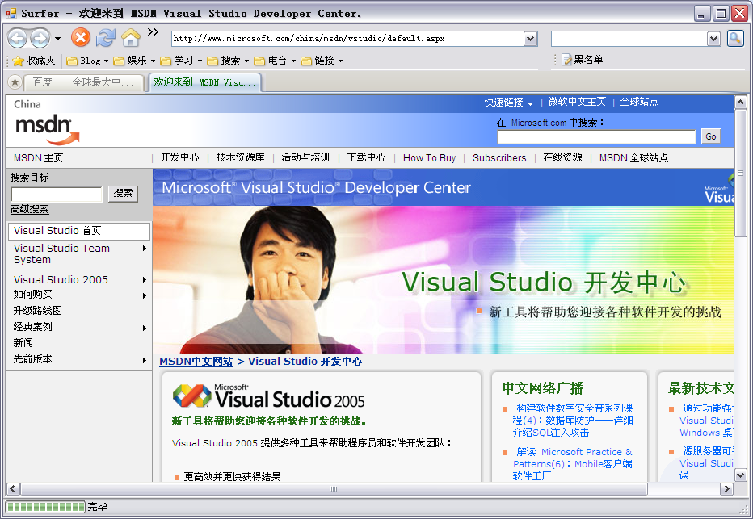Click the msdn logo
The height and width of the screenshot is (519, 753).
47,129
